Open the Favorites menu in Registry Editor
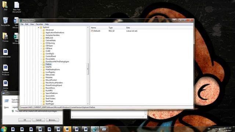 39,24
